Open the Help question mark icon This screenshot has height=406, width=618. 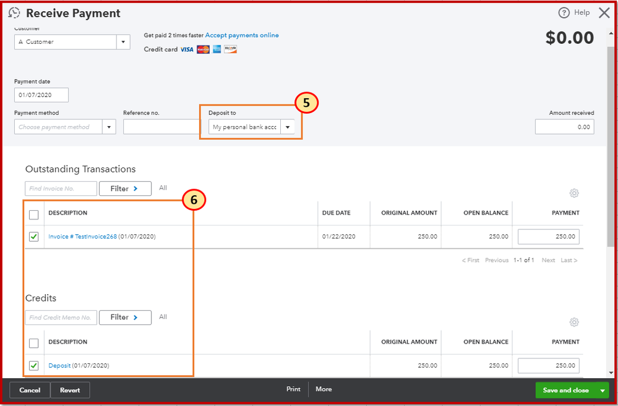click(564, 13)
